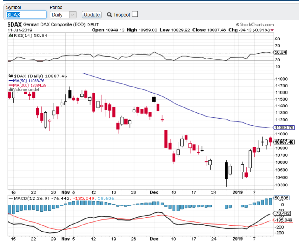Screen dimensions: 299x245
Task: Click the StockCharts.com watermark link
Action: [255, 25]
